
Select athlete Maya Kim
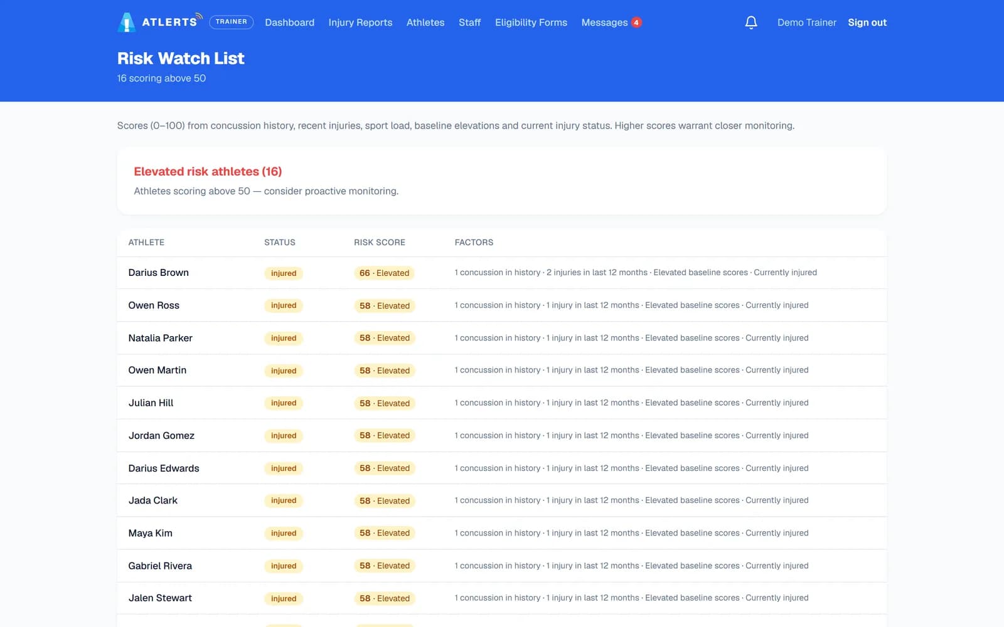[x=150, y=533]
